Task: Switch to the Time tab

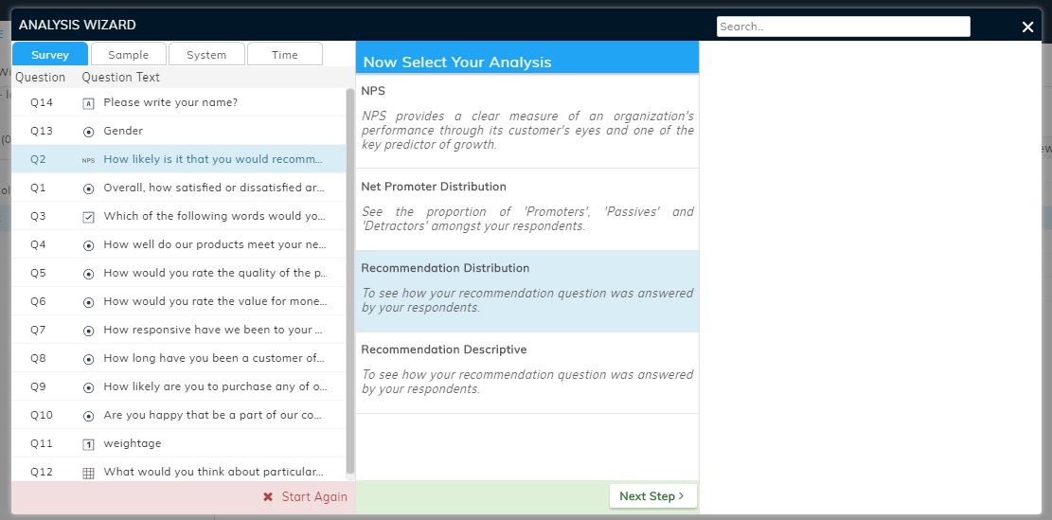Action: (284, 54)
